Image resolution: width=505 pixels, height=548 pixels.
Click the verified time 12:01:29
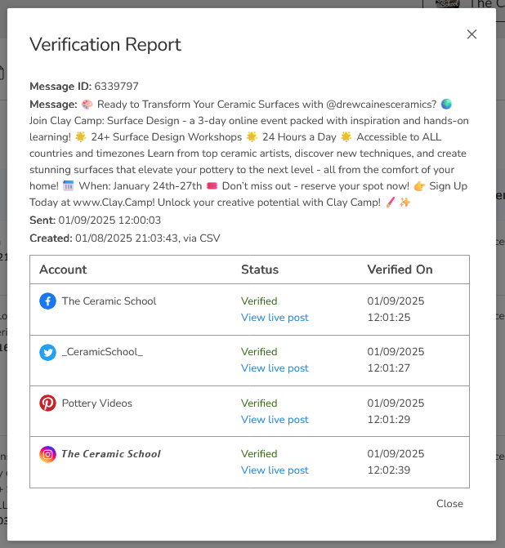click(x=388, y=420)
